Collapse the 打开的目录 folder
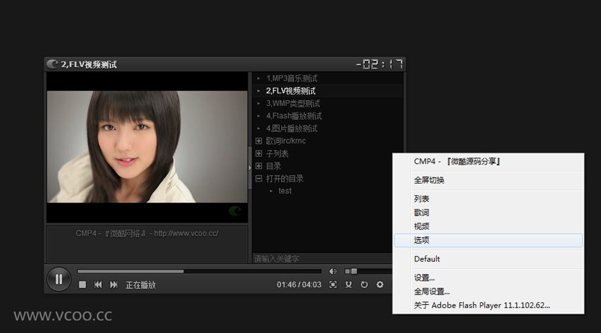 259,178
